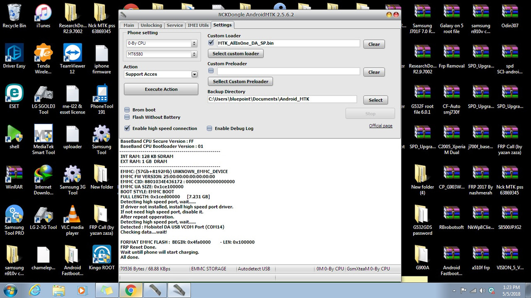Launch VLC media player icon
Screen dimensions: 531x298
click(72, 220)
